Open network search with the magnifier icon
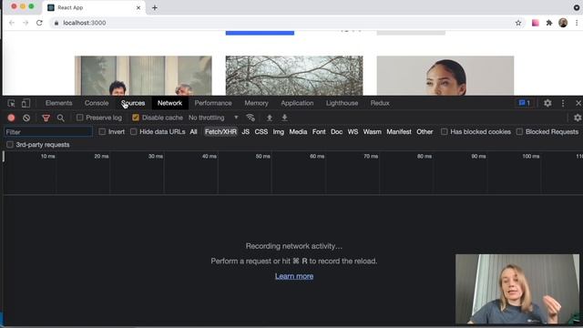Viewport: 583px width, 328px height. 61,118
